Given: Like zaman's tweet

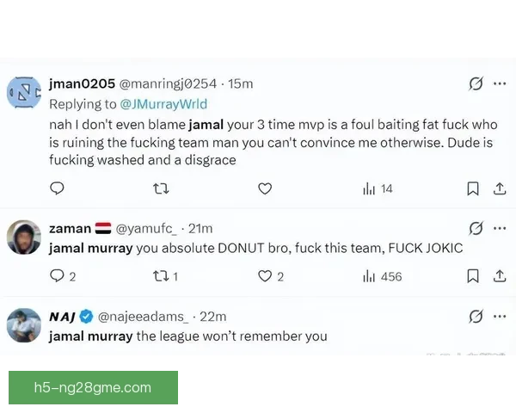Looking at the screenshot, I should coord(265,276).
